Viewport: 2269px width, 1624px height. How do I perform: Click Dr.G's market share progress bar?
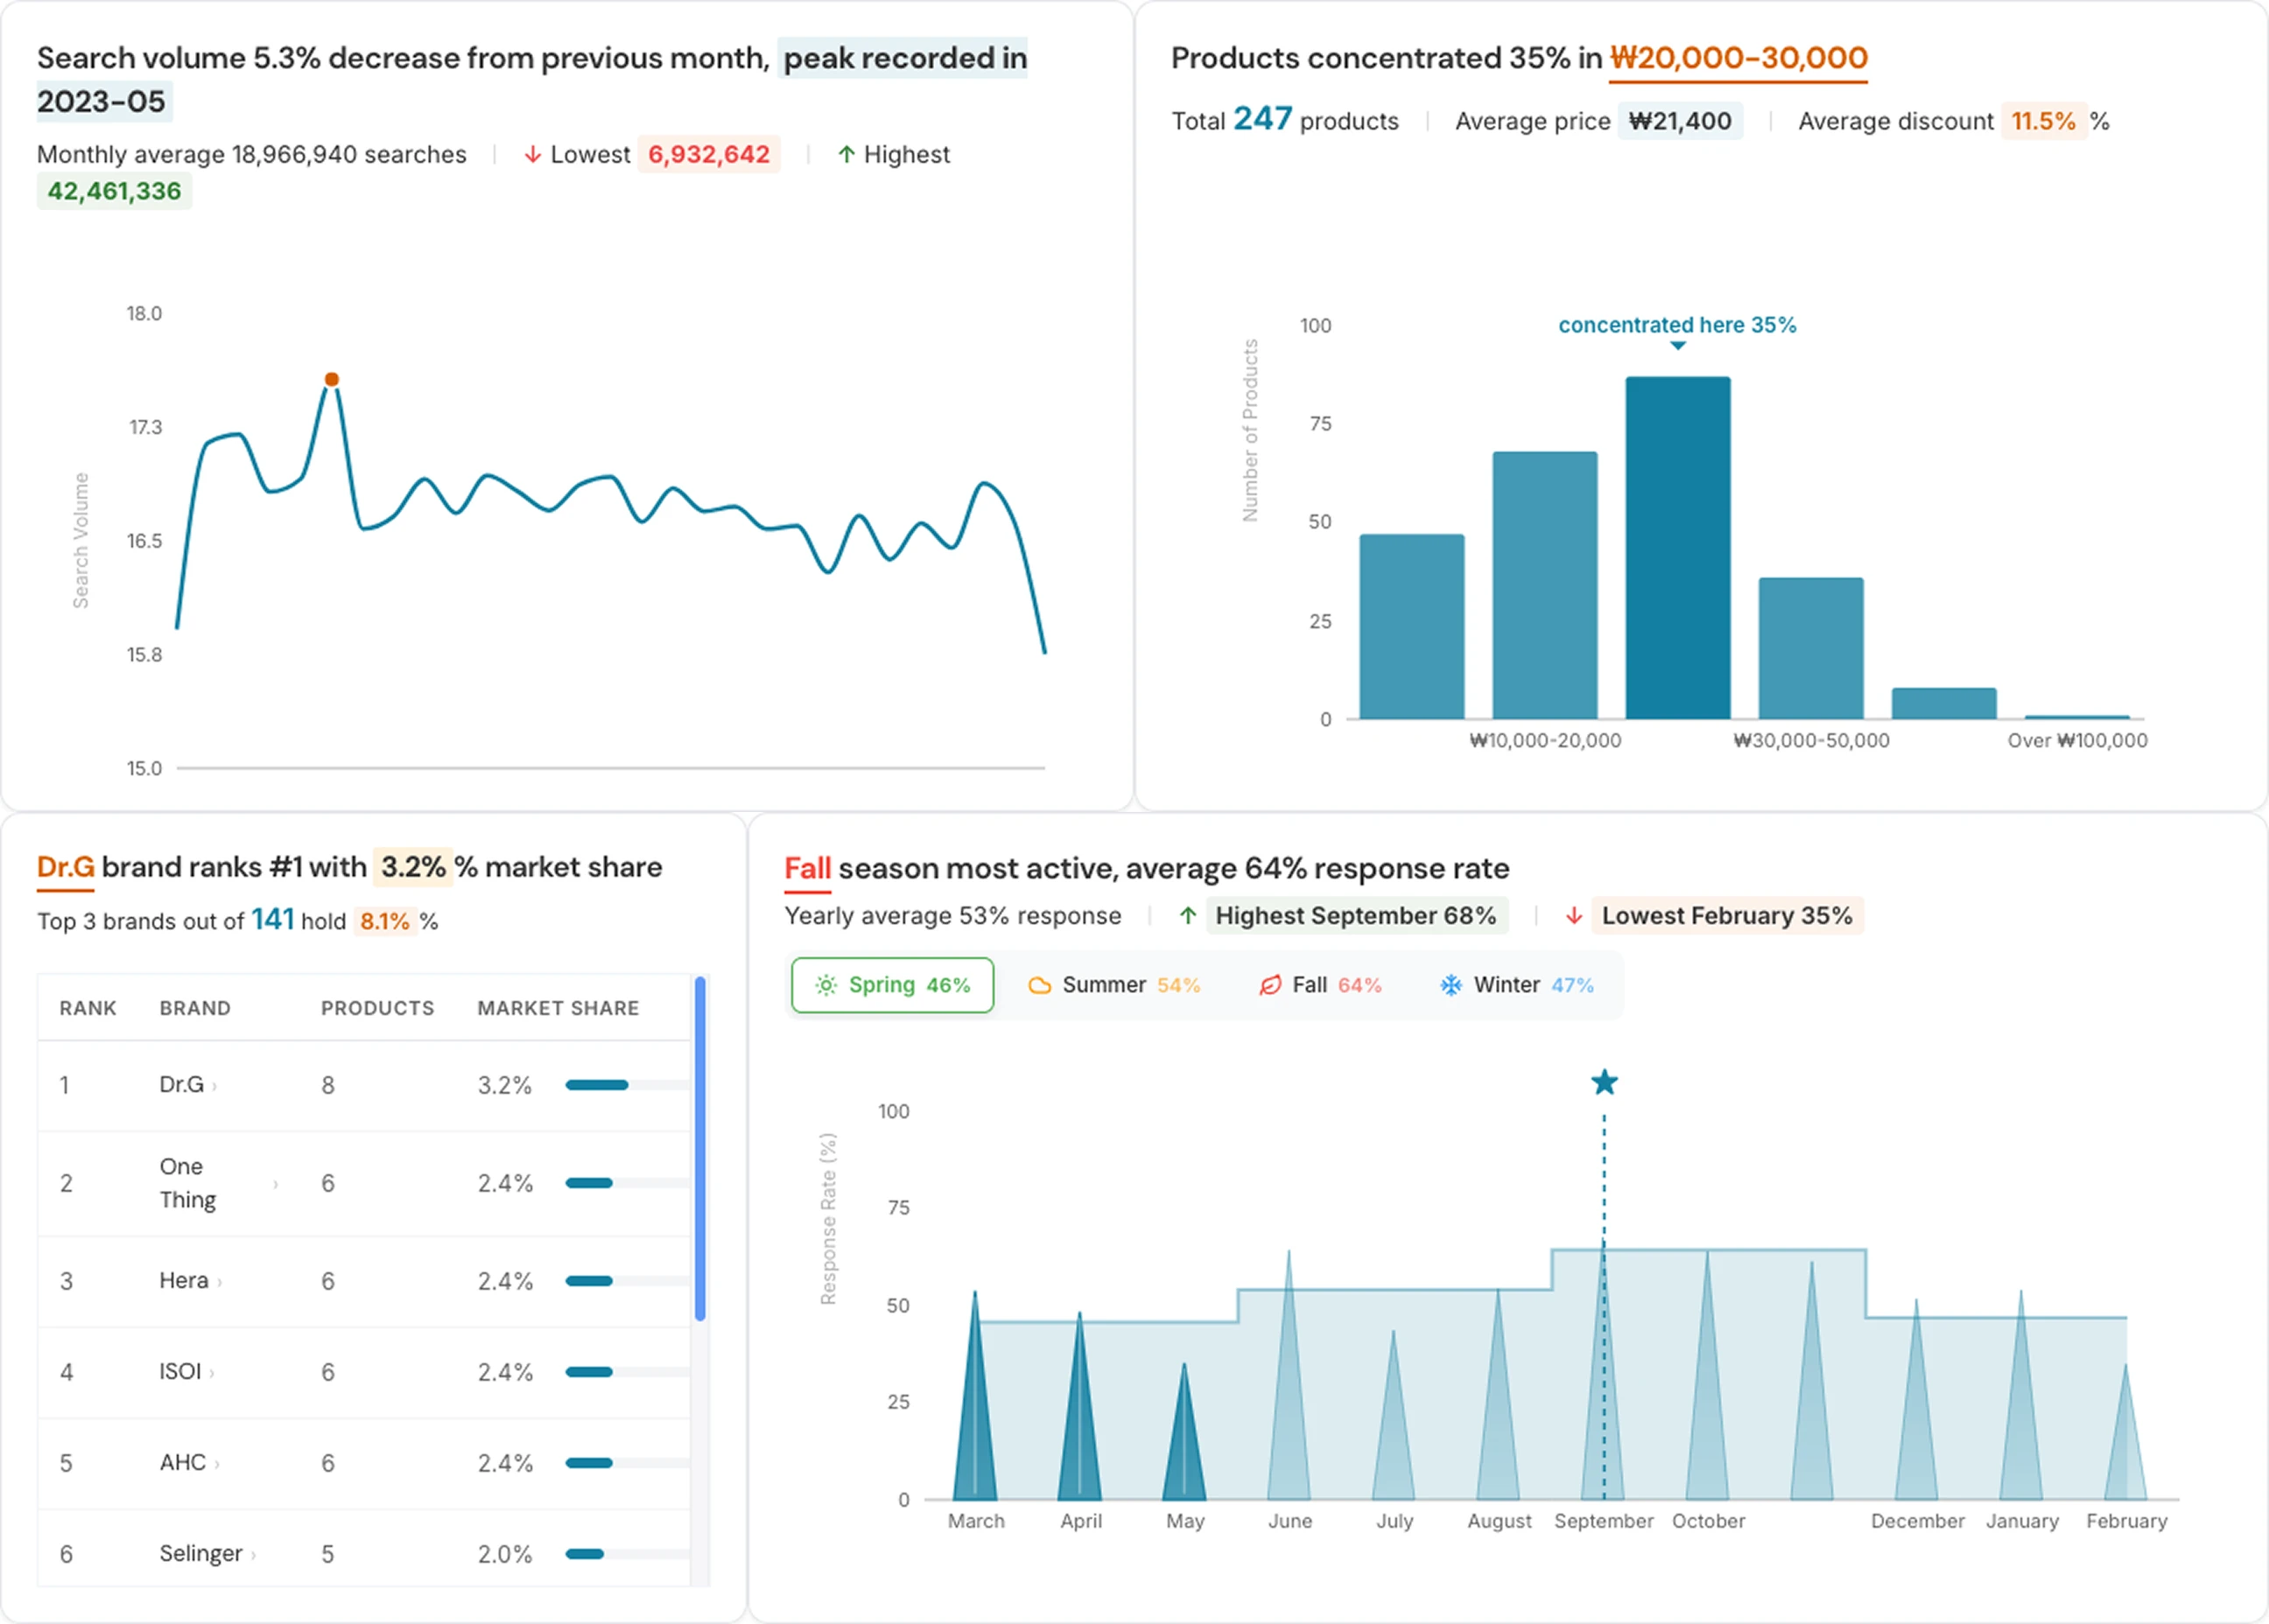[597, 1084]
